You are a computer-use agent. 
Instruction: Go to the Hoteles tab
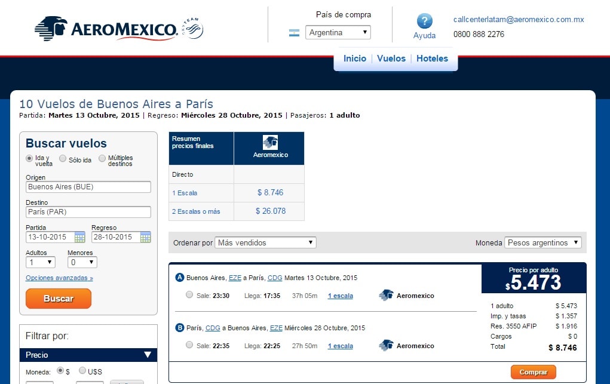point(432,59)
